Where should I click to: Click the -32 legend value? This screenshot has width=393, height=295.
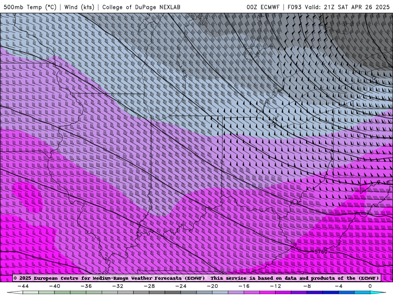tap(117, 286)
